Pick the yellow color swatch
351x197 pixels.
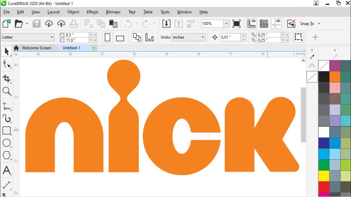click(x=324, y=176)
